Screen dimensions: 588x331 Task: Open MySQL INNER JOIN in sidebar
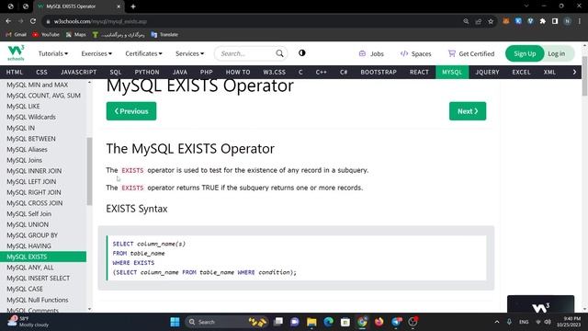click(x=34, y=171)
